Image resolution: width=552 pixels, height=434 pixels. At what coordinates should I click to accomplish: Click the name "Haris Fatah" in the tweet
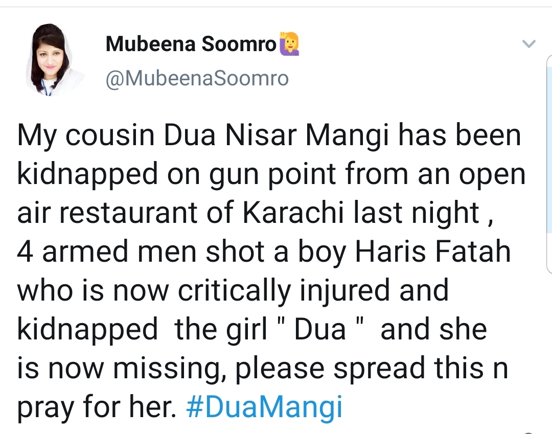[x=433, y=252]
